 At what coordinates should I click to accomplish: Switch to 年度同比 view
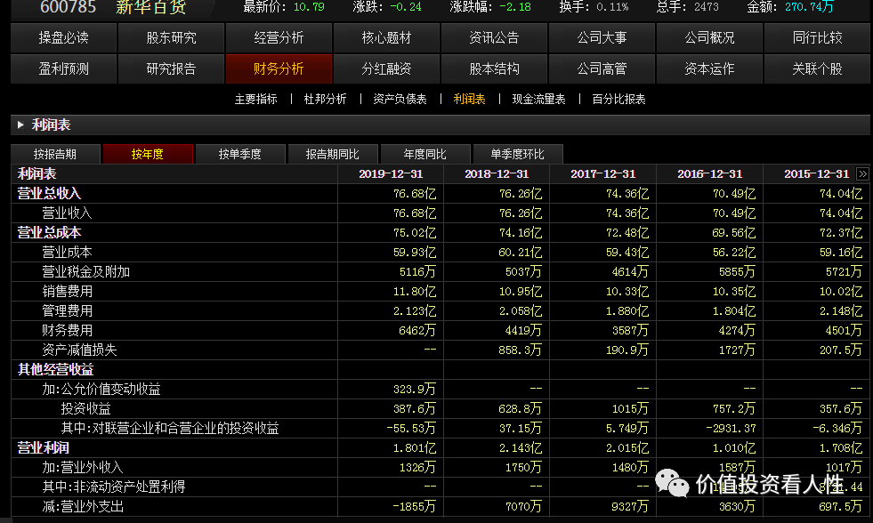(424, 154)
